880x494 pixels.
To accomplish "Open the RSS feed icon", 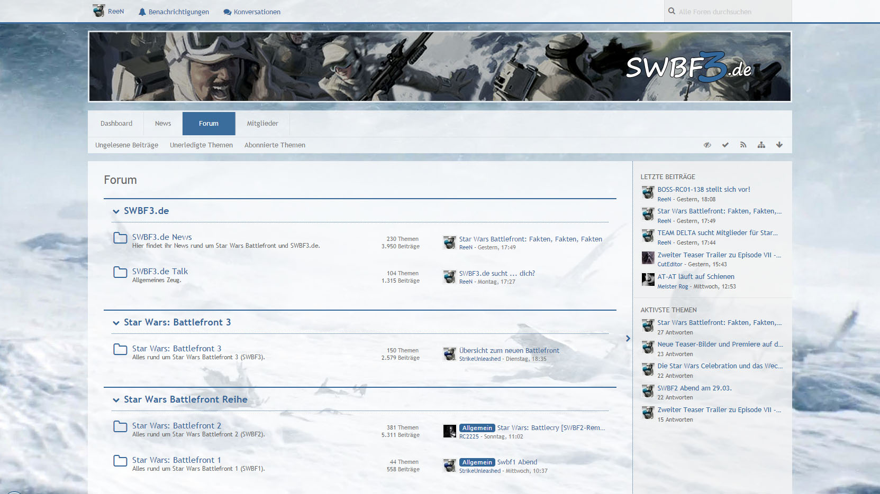I will coord(743,145).
